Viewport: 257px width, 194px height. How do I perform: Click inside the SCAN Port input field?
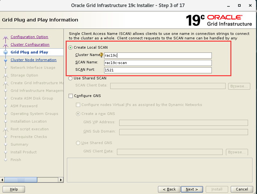click(x=158, y=70)
